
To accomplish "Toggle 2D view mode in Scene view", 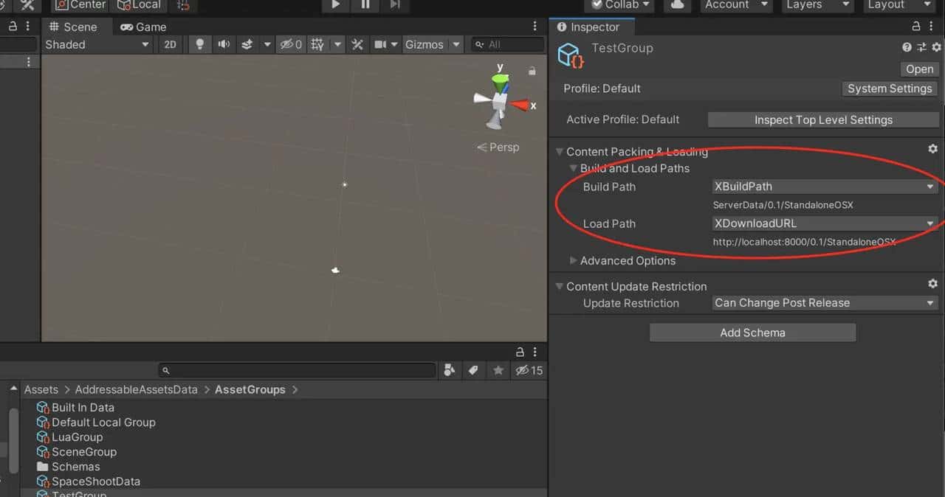I will click(x=170, y=44).
